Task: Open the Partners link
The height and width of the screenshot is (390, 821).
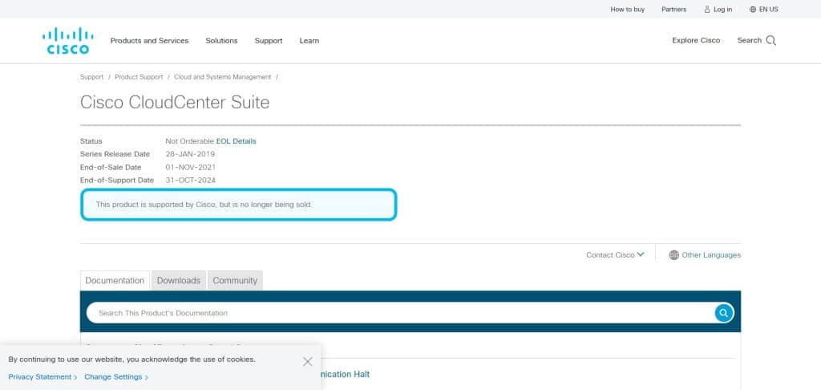Action: [673, 10]
